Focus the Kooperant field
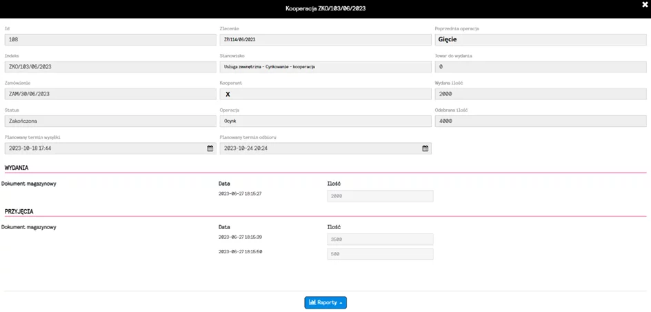 [x=325, y=94]
